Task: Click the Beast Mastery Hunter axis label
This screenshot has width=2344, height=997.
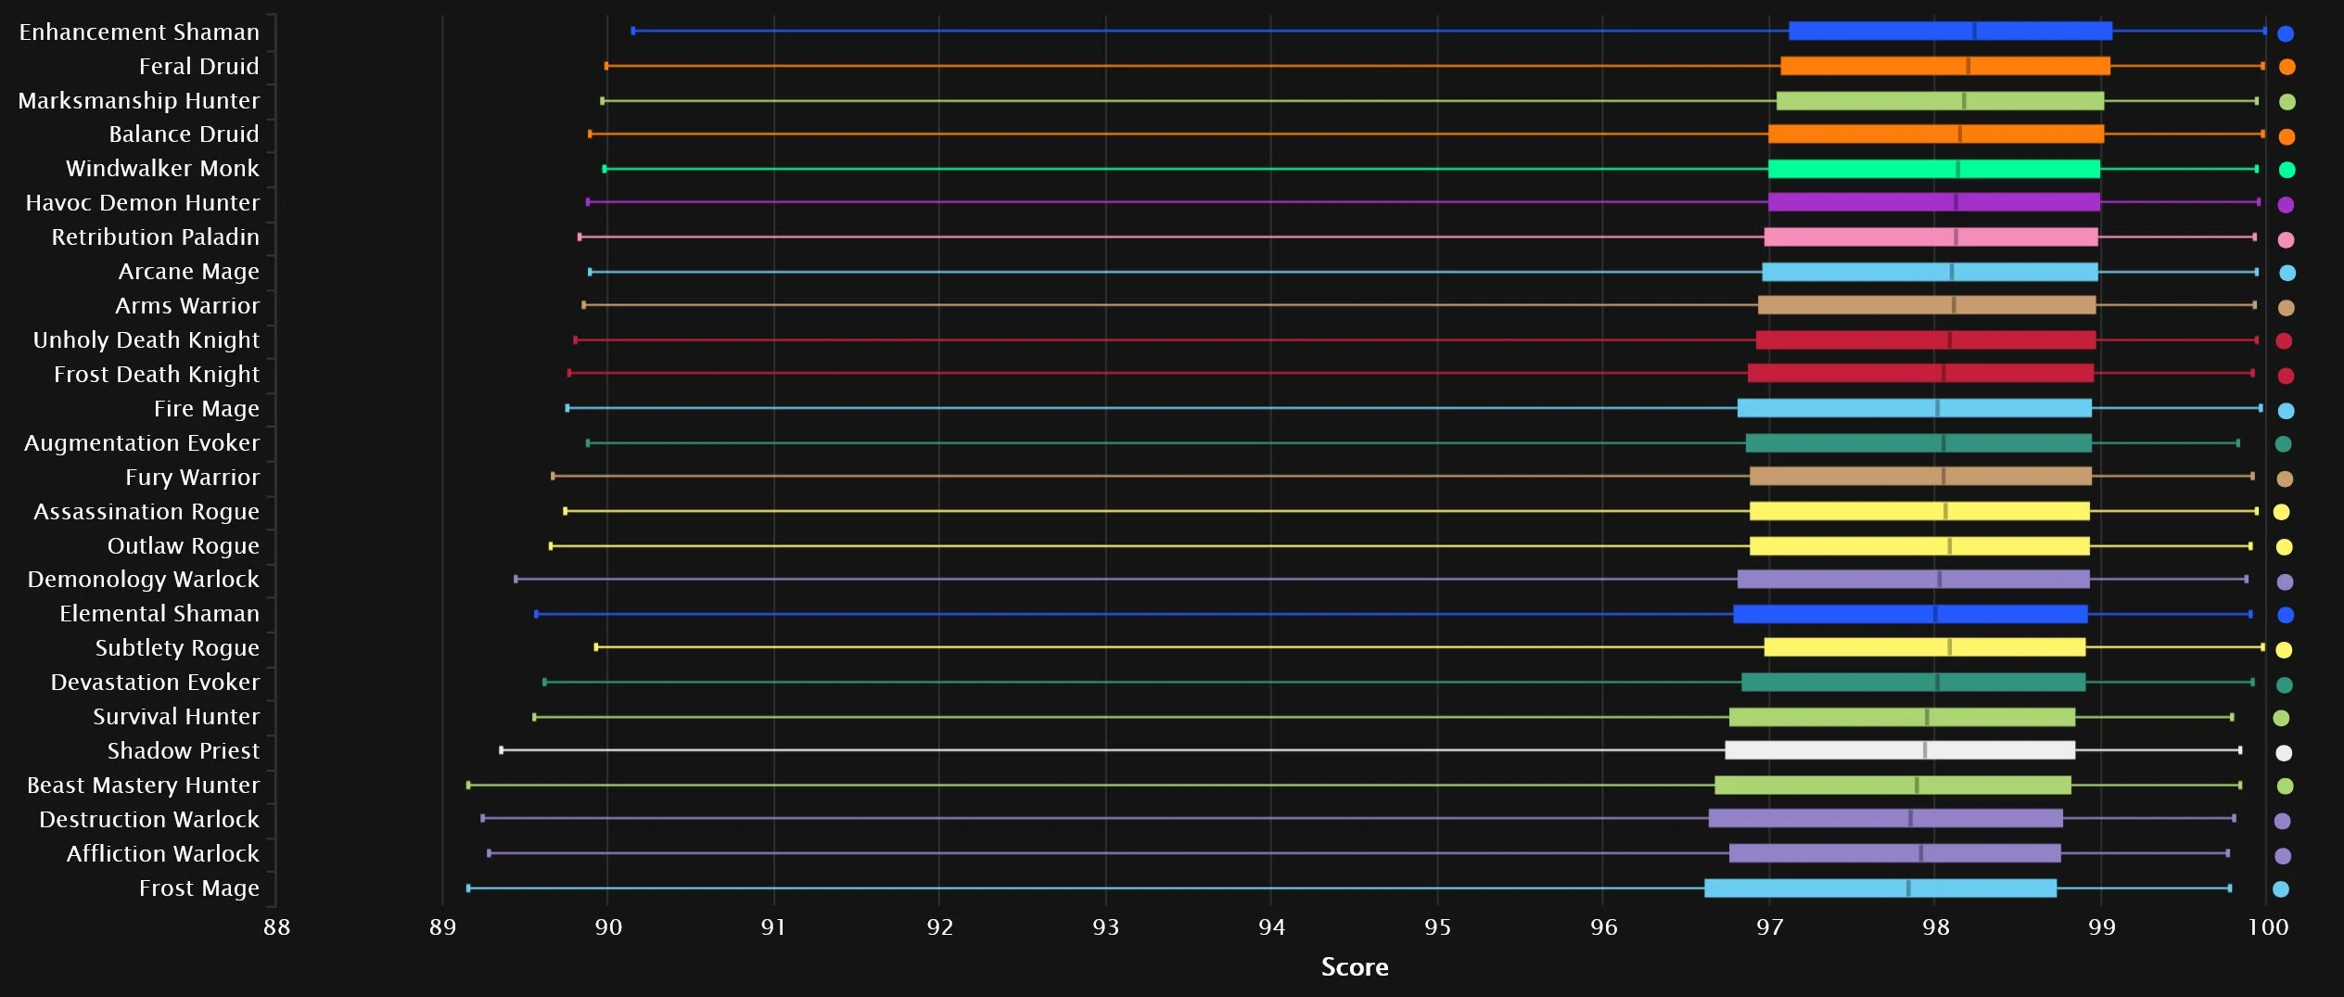Action: click(144, 786)
